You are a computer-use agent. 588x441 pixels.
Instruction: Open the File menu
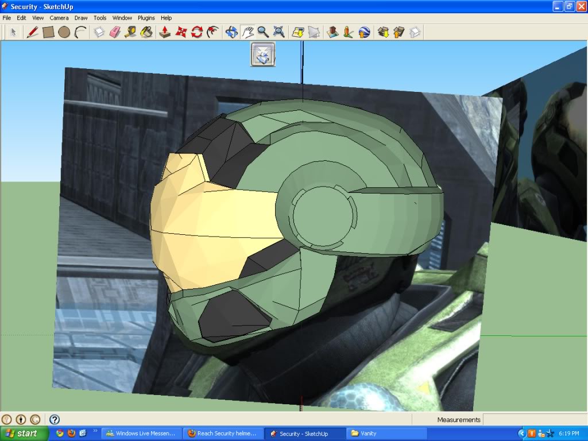click(7, 18)
